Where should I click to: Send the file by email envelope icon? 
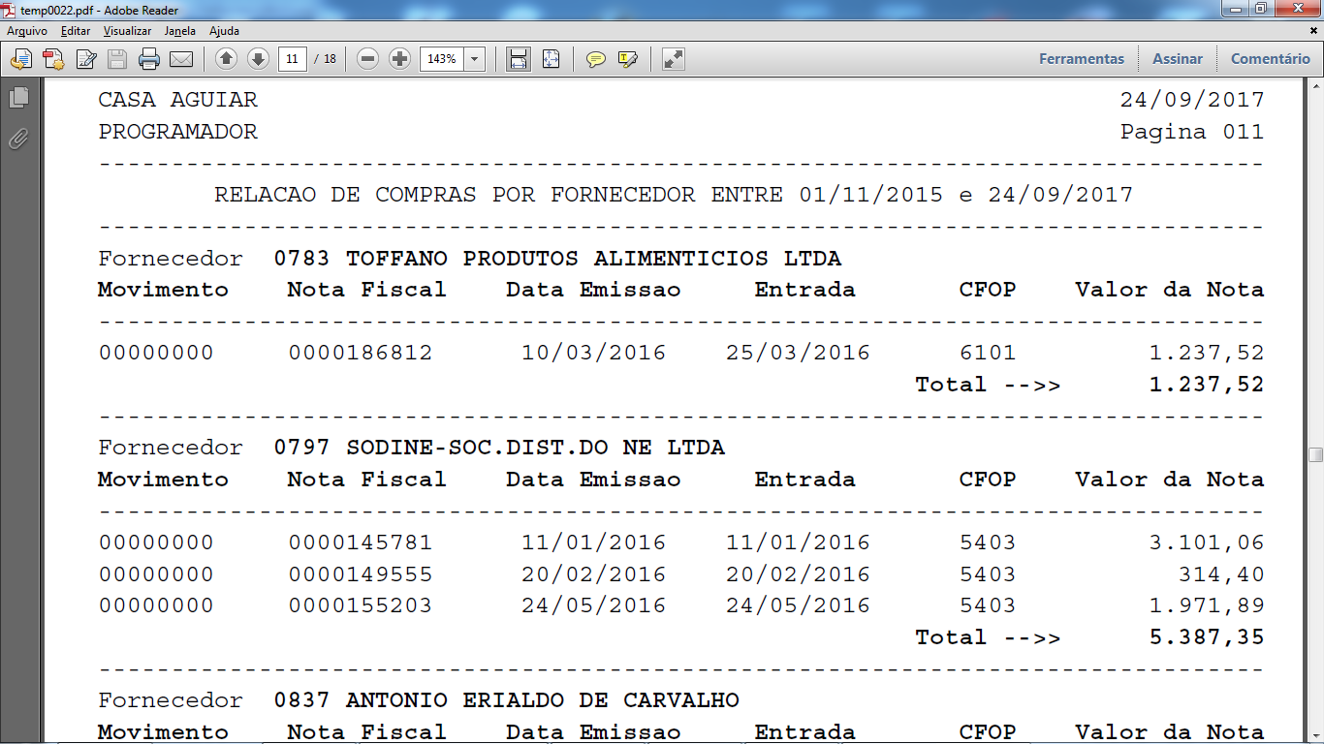click(x=181, y=59)
